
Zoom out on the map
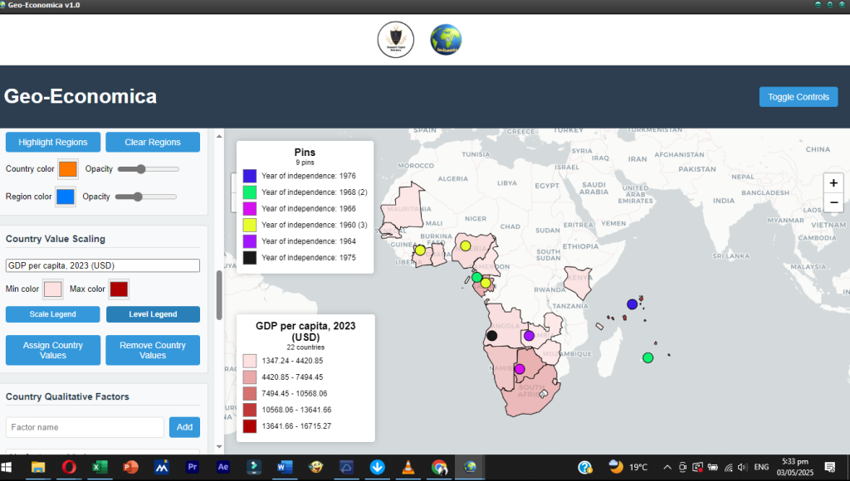point(833,202)
